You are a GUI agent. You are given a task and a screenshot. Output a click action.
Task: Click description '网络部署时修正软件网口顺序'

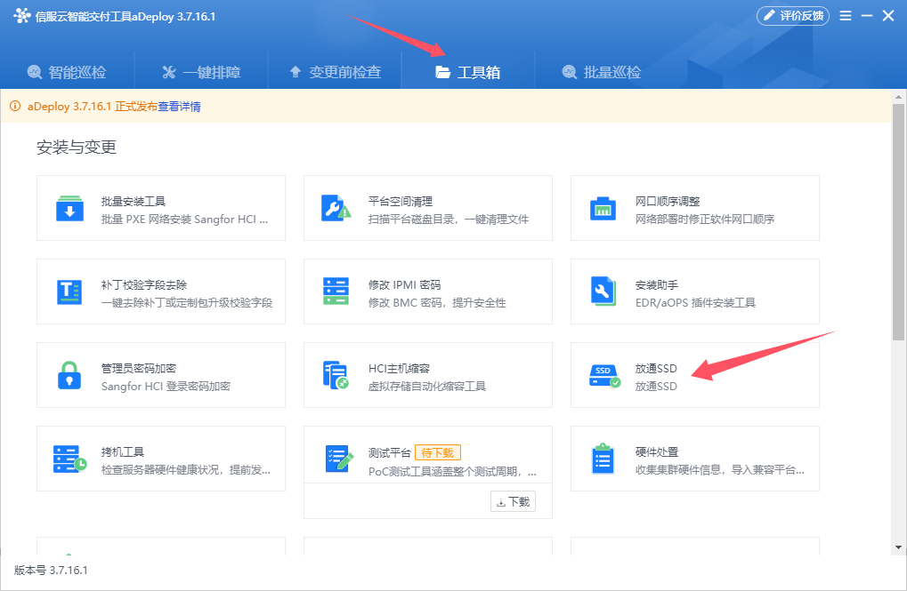(705, 220)
